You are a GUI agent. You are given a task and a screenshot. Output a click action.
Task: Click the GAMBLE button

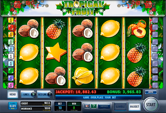[120, 107]
